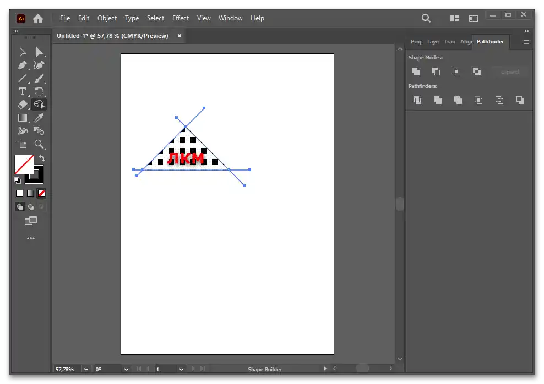Select the Artboard tool
544x384 pixels.
23,144
